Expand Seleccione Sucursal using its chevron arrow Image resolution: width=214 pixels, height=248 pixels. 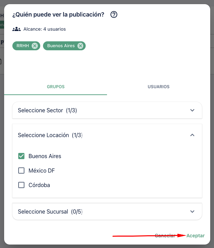(192, 211)
